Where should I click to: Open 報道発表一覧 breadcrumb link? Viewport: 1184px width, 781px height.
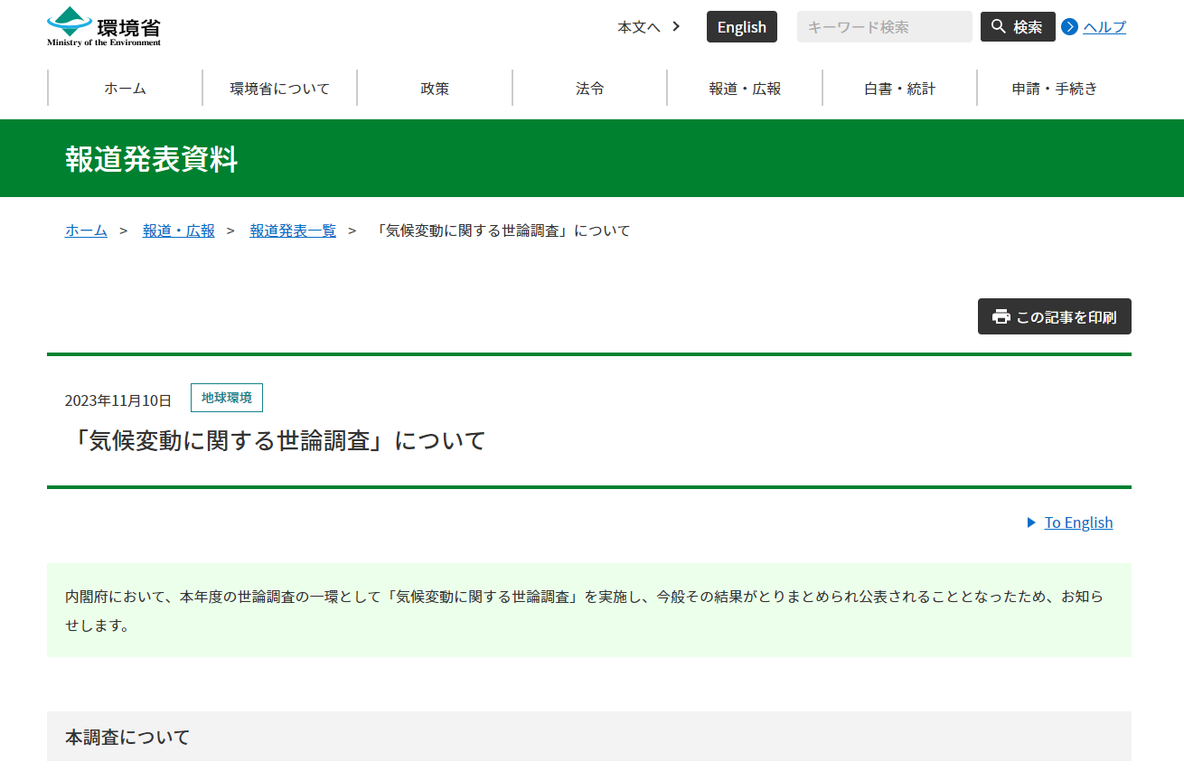pyautogui.click(x=293, y=231)
